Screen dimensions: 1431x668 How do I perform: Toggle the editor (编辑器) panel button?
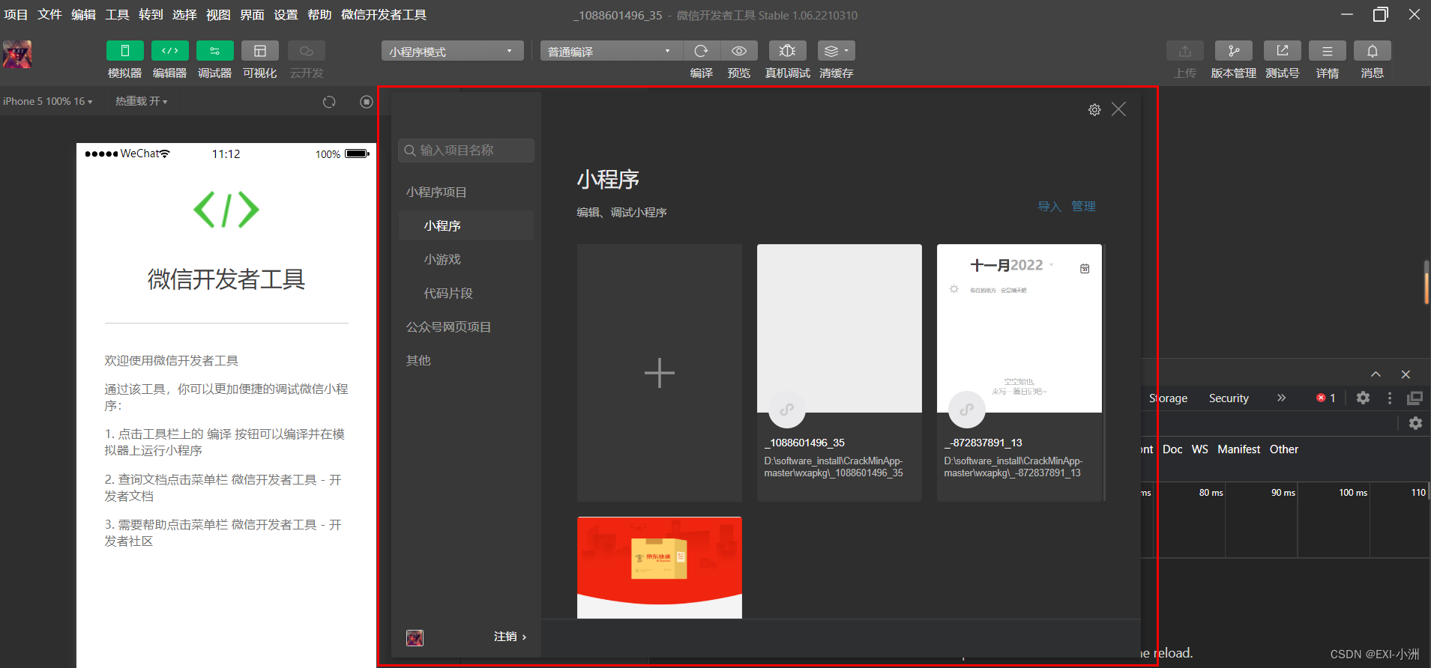coord(170,51)
